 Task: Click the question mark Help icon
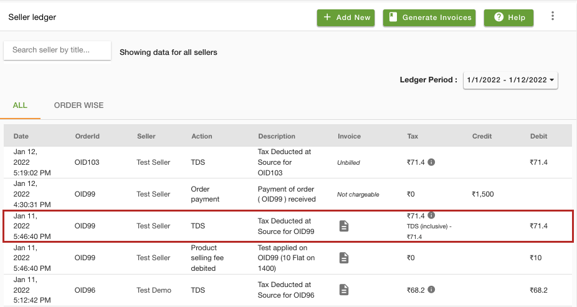[x=498, y=17]
